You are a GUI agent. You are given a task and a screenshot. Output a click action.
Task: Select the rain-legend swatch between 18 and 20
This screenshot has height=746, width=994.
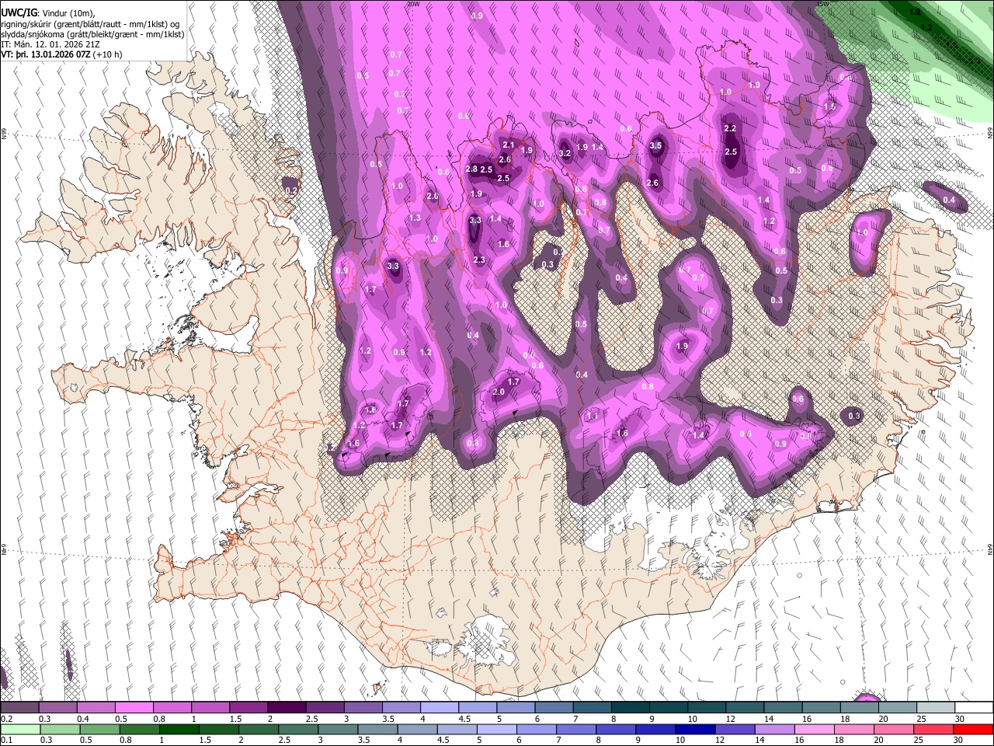(854, 729)
